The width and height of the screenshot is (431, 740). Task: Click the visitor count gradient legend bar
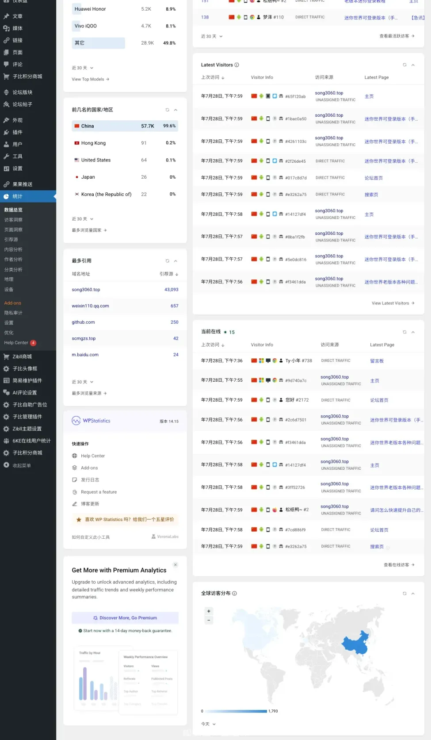pos(236,711)
